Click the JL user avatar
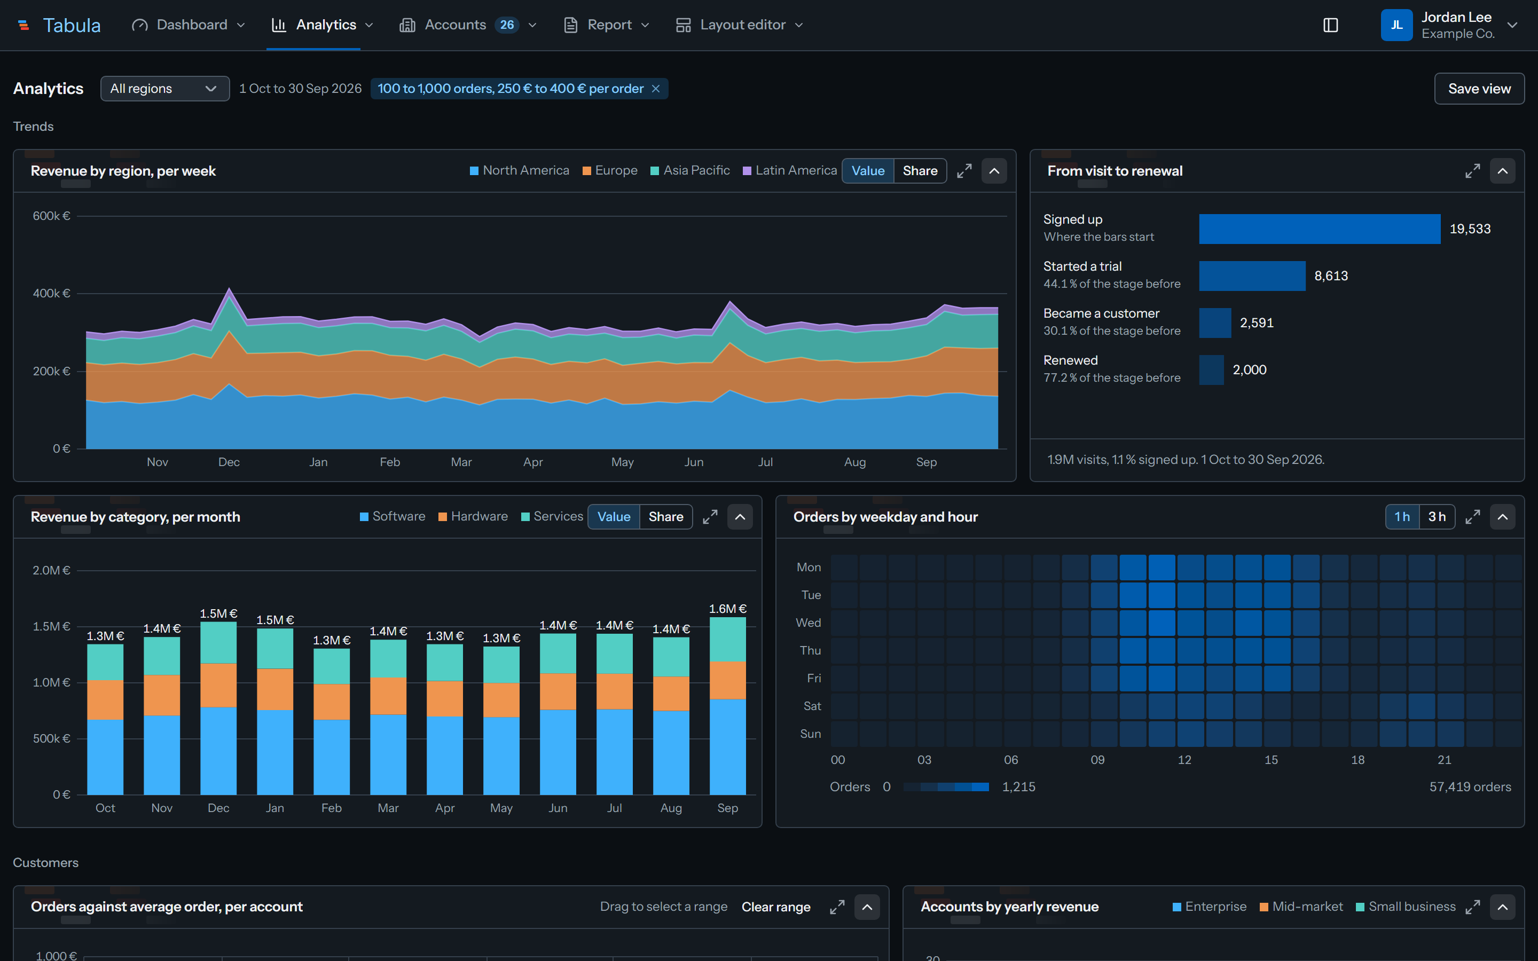The width and height of the screenshot is (1538, 961). [1396, 25]
